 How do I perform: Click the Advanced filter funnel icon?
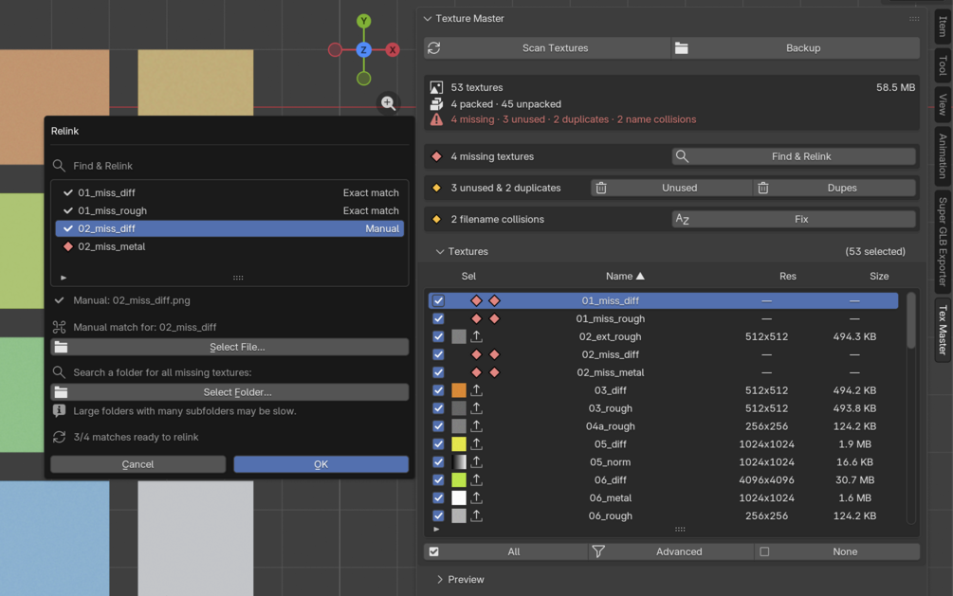coord(598,551)
